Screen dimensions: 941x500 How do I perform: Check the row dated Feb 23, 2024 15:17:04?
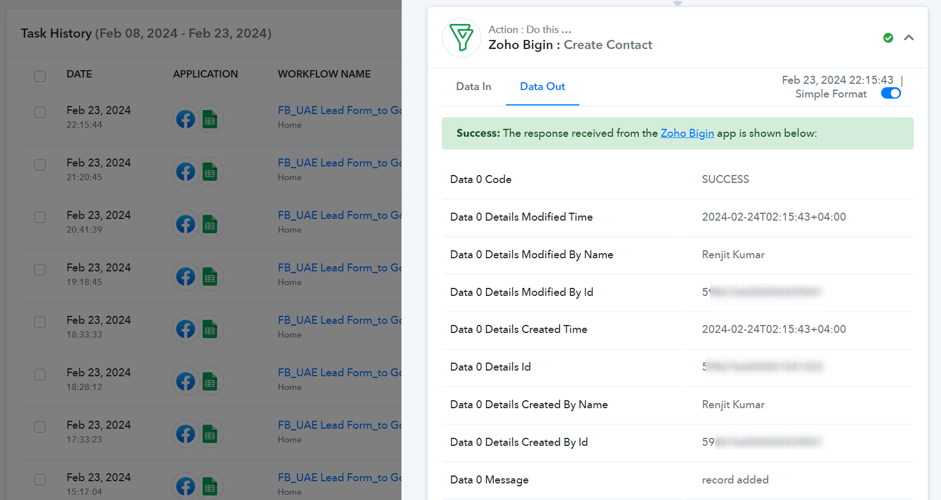[x=40, y=479]
